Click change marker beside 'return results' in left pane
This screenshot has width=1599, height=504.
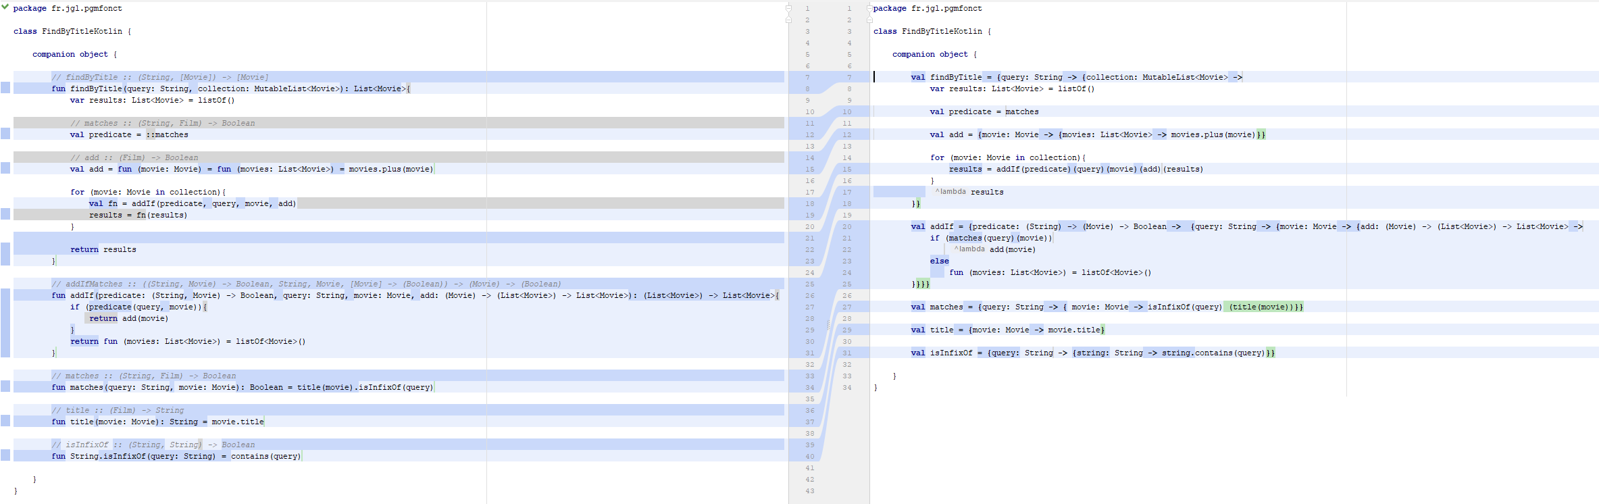click(5, 254)
